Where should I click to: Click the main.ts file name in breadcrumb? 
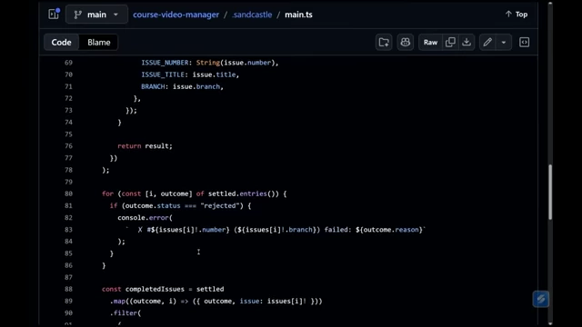(298, 15)
